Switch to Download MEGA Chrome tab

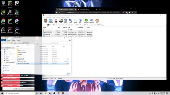[x=87, y=9]
